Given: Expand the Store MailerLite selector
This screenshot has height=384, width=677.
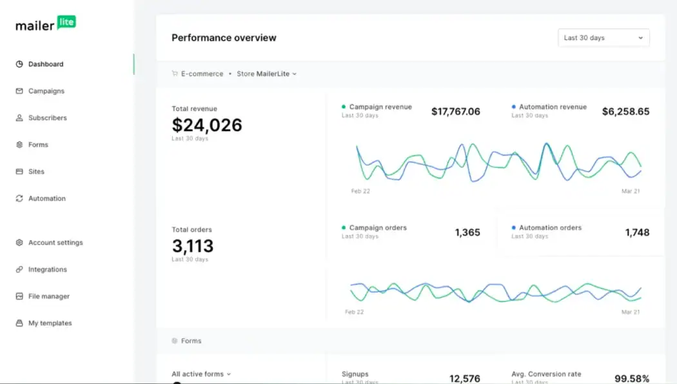Looking at the screenshot, I should click(x=266, y=74).
